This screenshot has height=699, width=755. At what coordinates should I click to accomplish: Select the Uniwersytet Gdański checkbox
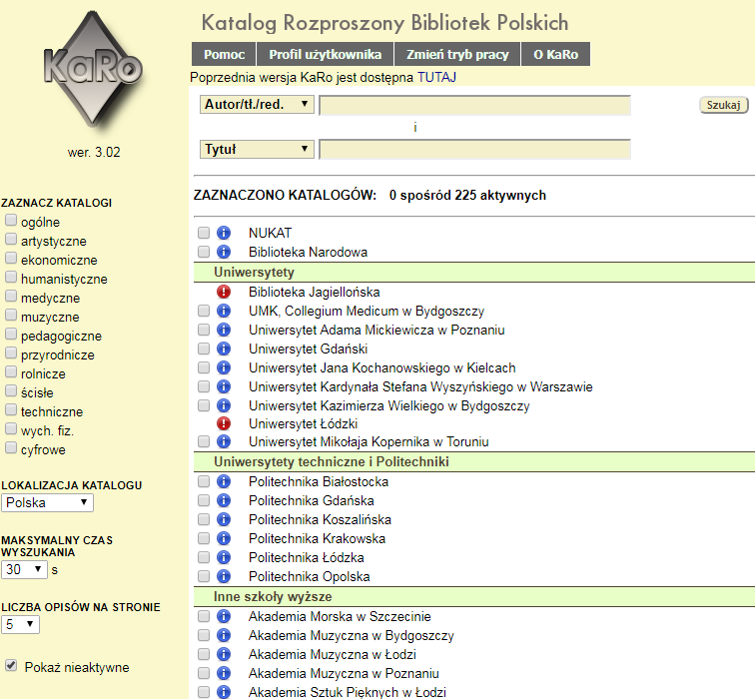[x=204, y=349]
